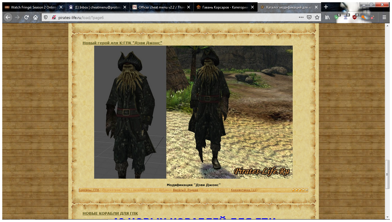Open a new browser tab
Screen dimensions: 392x222
point(326,7)
